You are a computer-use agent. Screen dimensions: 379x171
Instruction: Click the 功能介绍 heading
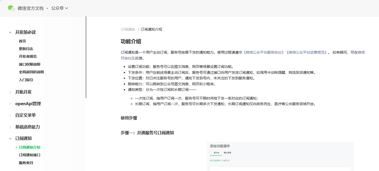pos(131,42)
